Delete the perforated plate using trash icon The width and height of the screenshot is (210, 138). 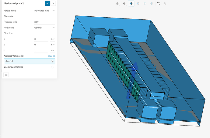click(6, 74)
